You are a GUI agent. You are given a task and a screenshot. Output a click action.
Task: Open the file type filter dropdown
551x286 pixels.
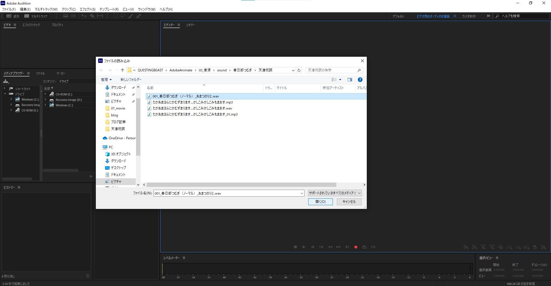[335, 193]
